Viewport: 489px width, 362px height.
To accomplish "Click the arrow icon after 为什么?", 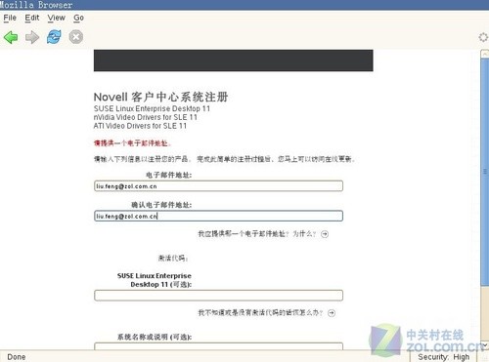I will [325, 234].
